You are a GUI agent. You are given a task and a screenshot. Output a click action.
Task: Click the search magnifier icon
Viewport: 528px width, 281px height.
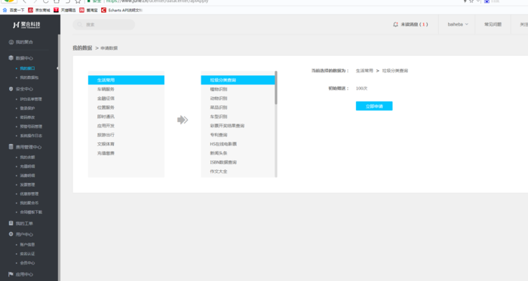(x=80, y=25)
